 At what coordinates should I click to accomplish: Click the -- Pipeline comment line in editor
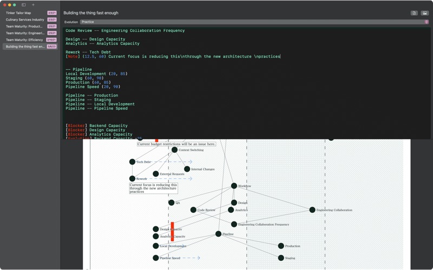78,70
